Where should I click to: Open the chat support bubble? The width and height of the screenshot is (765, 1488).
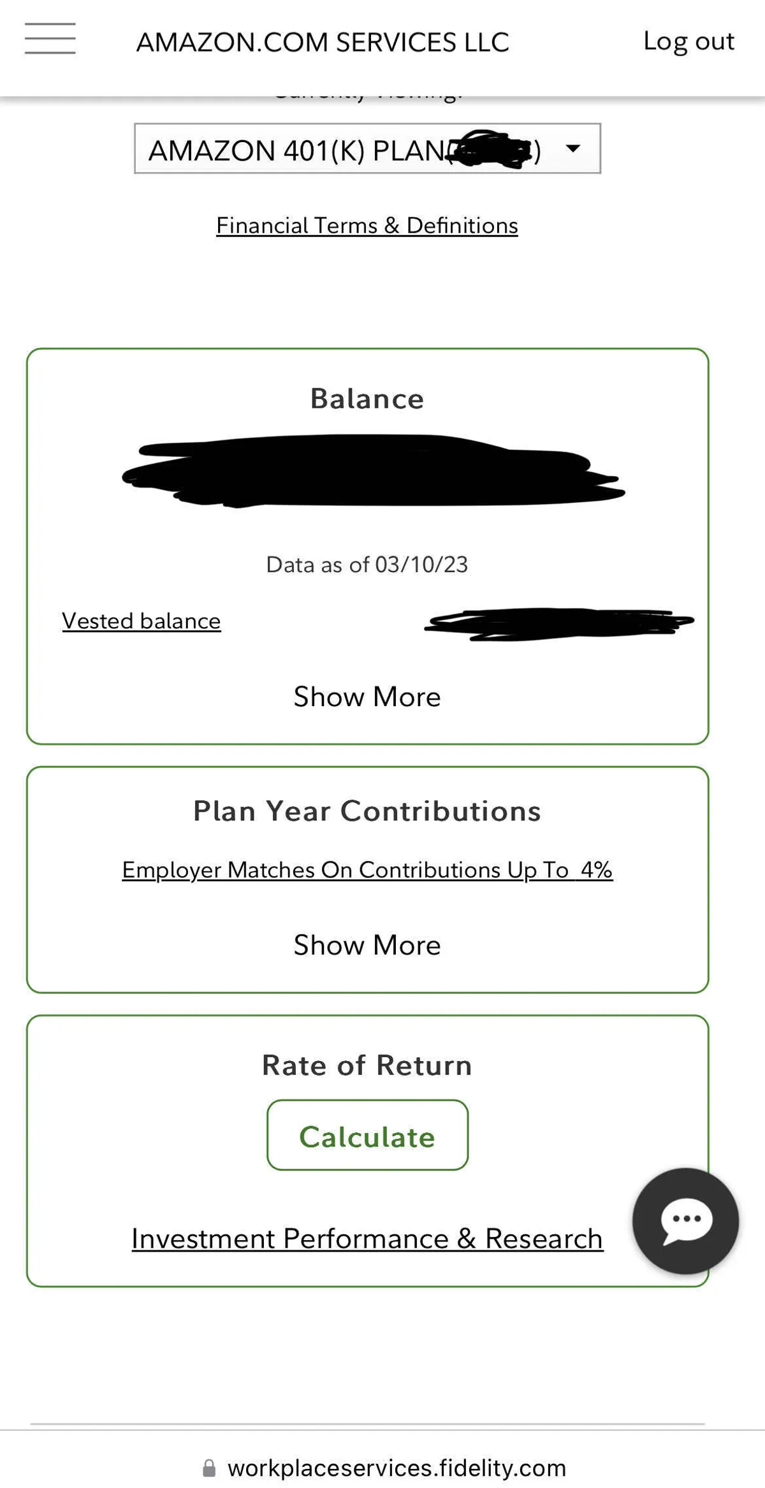685,1220
